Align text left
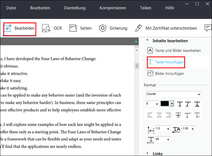 coord(150,115)
